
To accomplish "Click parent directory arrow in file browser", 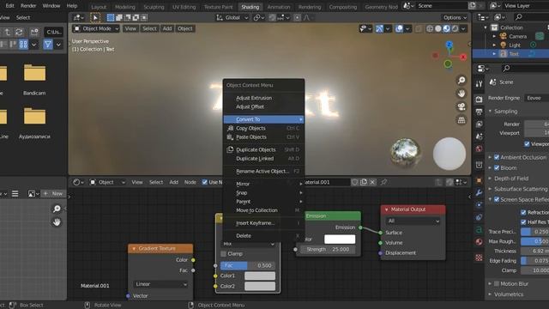I will pyautogui.click(x=8, y=32).
